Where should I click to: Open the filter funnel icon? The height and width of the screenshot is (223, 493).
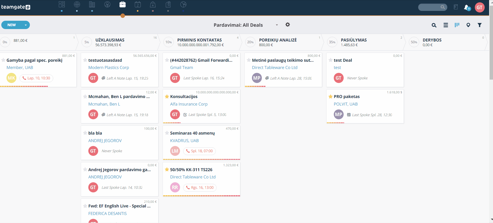click(x=480, y=25)
